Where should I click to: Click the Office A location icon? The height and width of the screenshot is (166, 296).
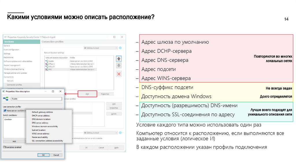click(47, 64)
